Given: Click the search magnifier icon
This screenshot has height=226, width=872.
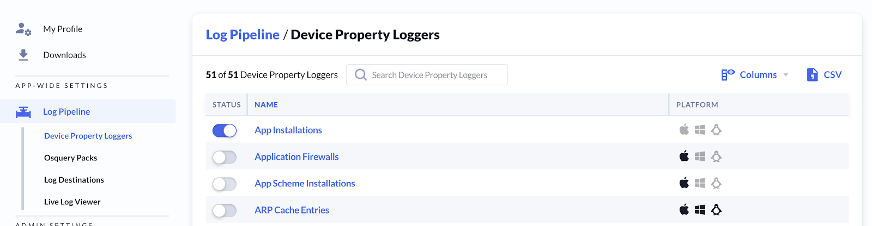Looking at the screenshot, I should [x=360, y=75].
